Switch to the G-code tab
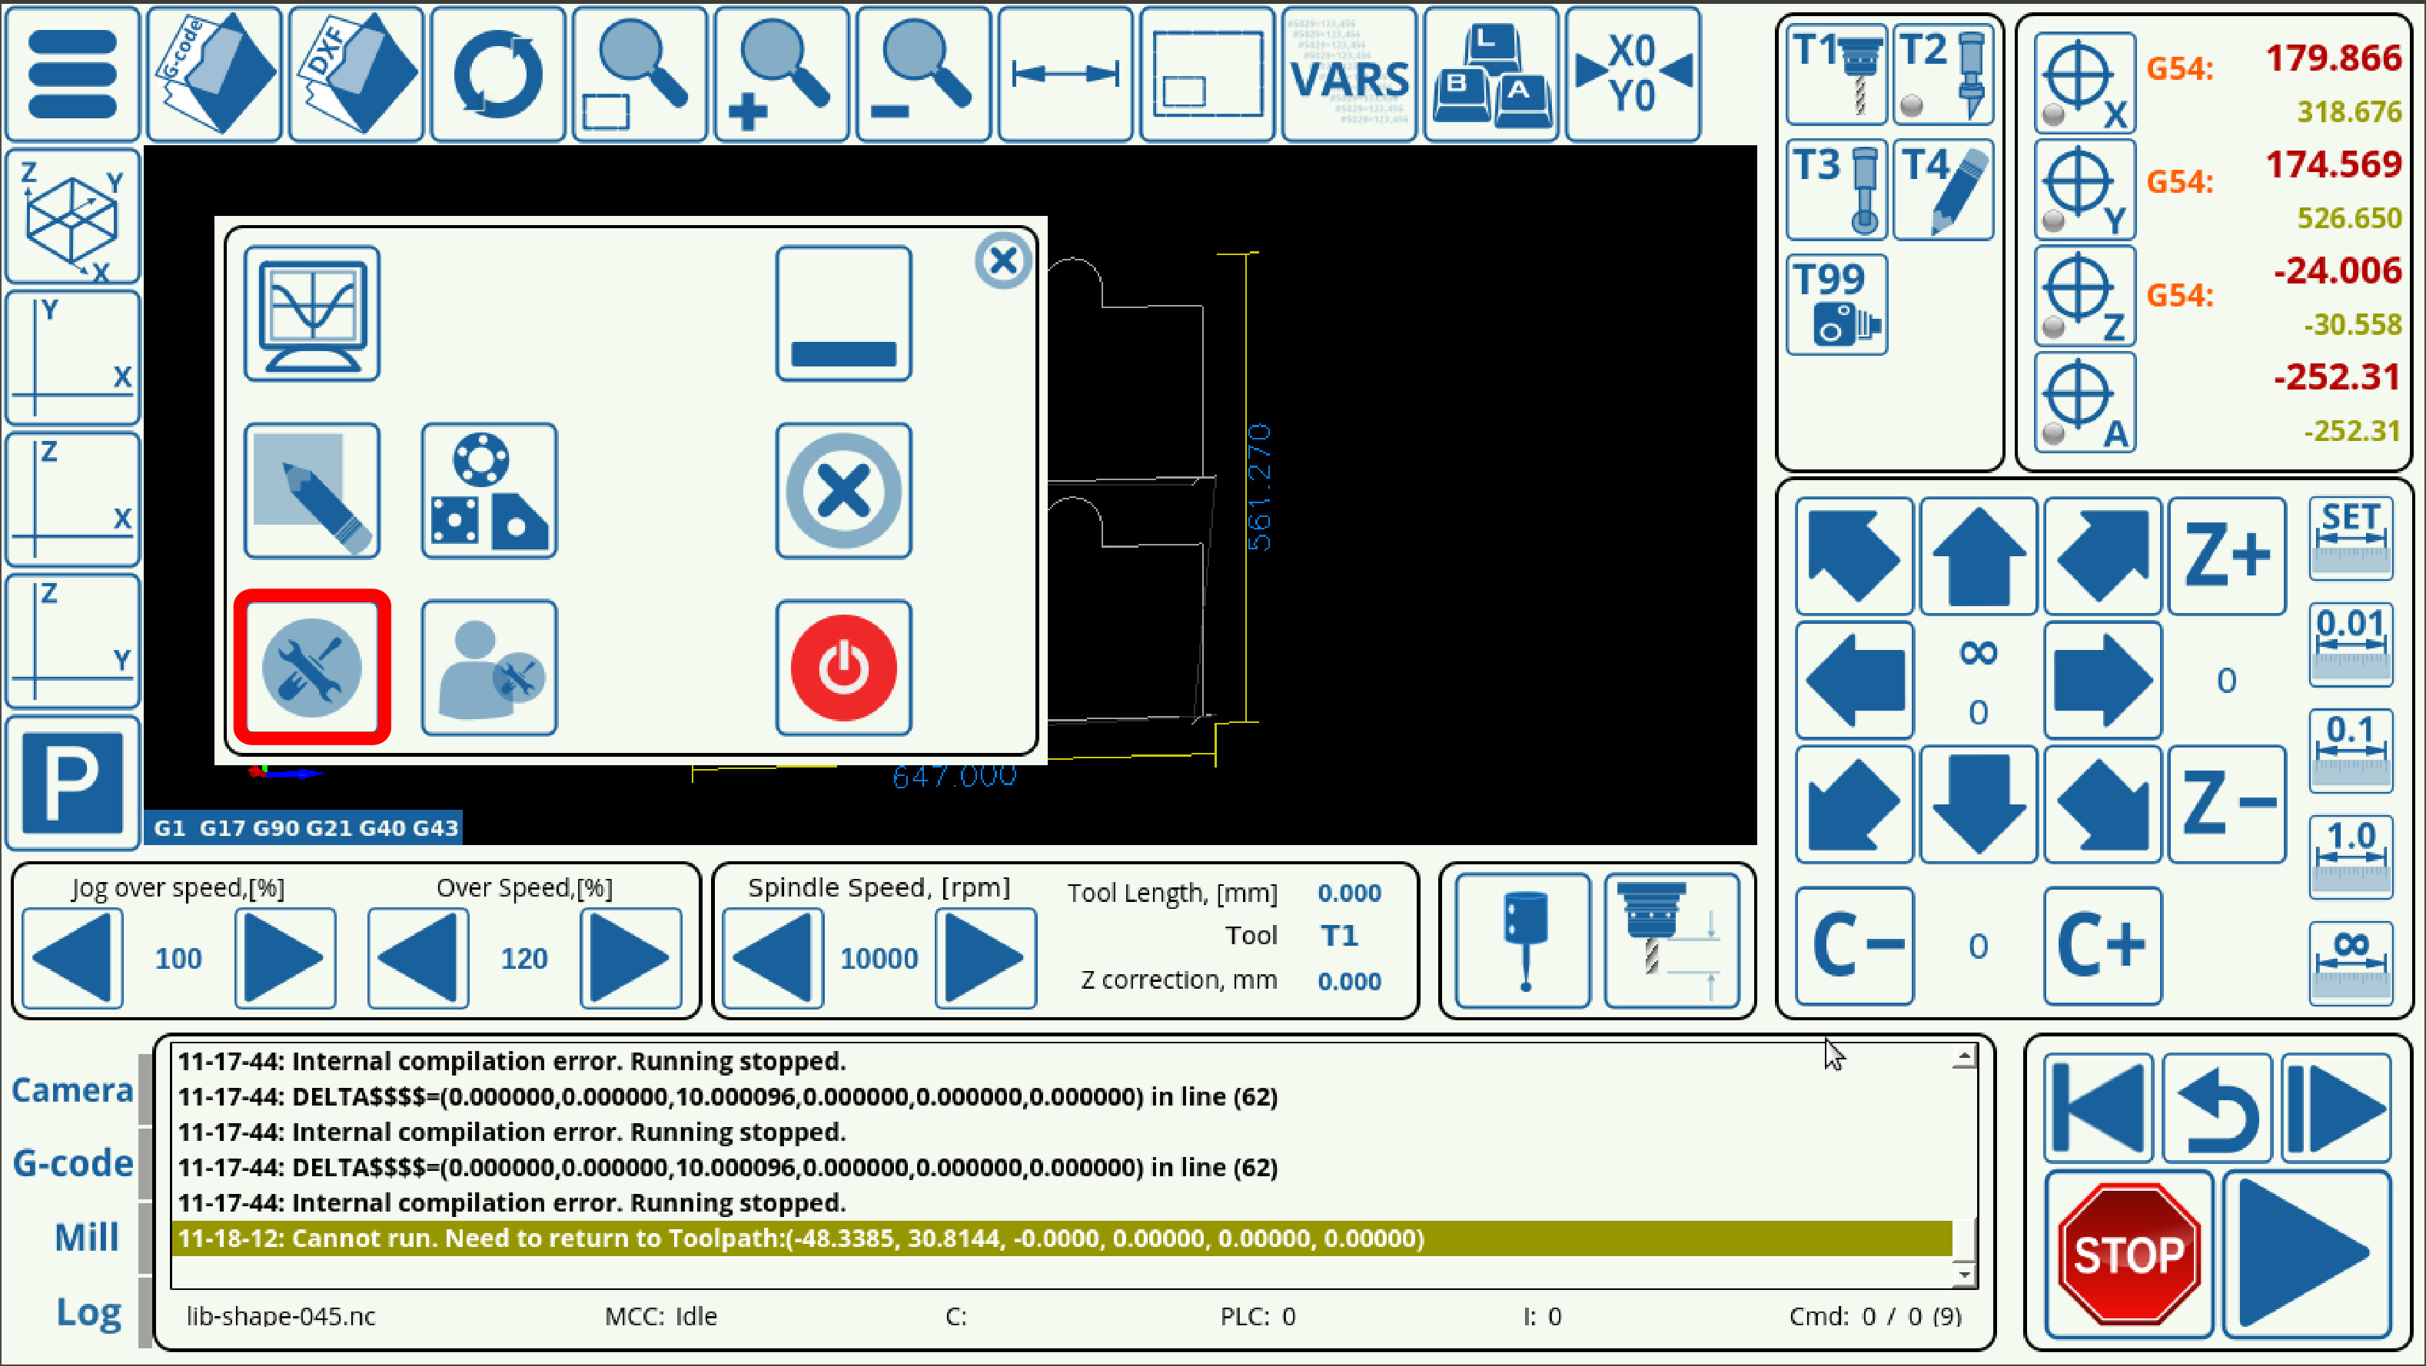This screenshot has width=2426, height=1366. pyautogui.click(x=72, y=1164)
